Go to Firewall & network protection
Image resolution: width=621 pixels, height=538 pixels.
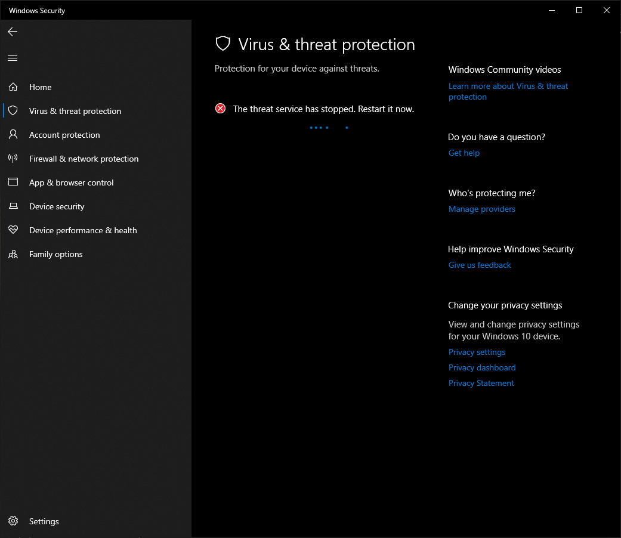tap(96, 159)
